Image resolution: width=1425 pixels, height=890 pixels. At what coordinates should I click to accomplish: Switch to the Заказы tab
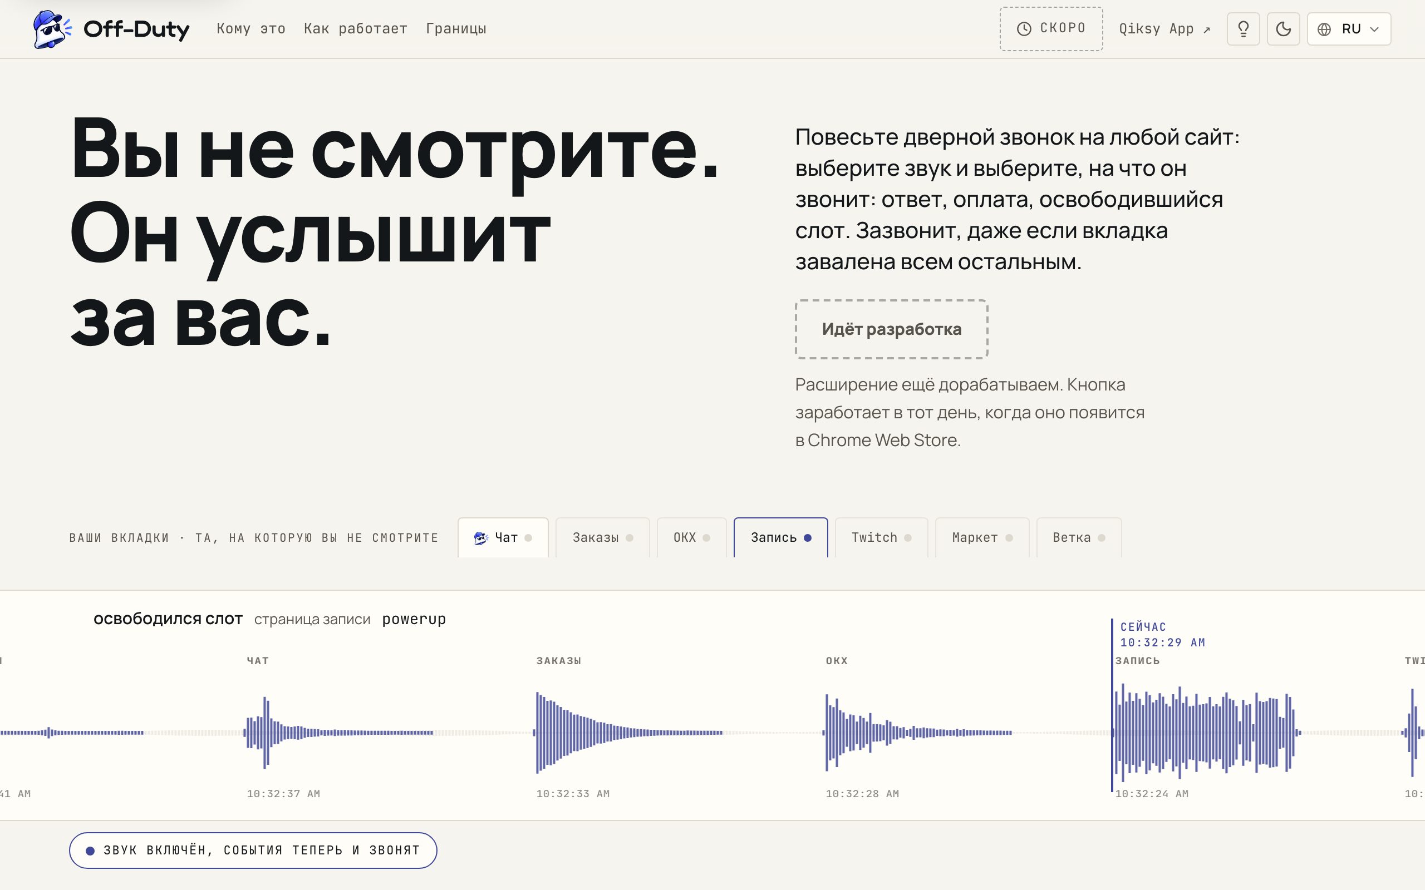[602, 537]
